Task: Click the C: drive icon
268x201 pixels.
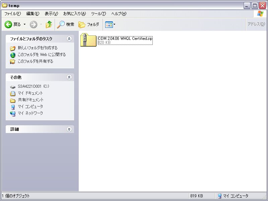Action: coord(13,87)
